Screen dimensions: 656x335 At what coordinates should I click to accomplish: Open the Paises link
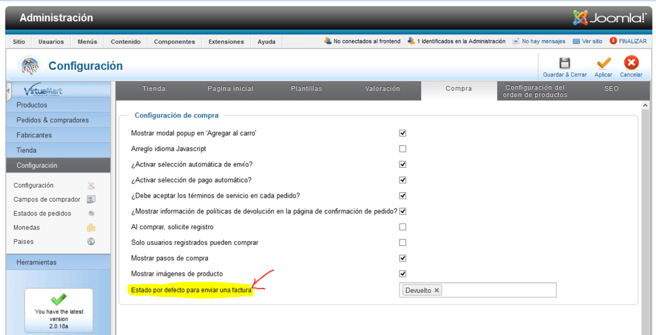(23, 242)
